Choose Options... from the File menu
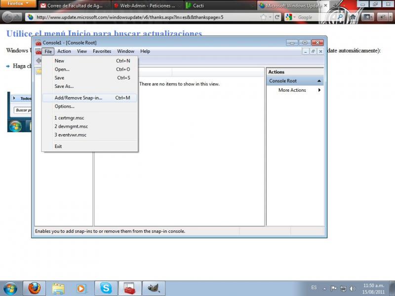 pyautogui.click(x=90, y=107)
